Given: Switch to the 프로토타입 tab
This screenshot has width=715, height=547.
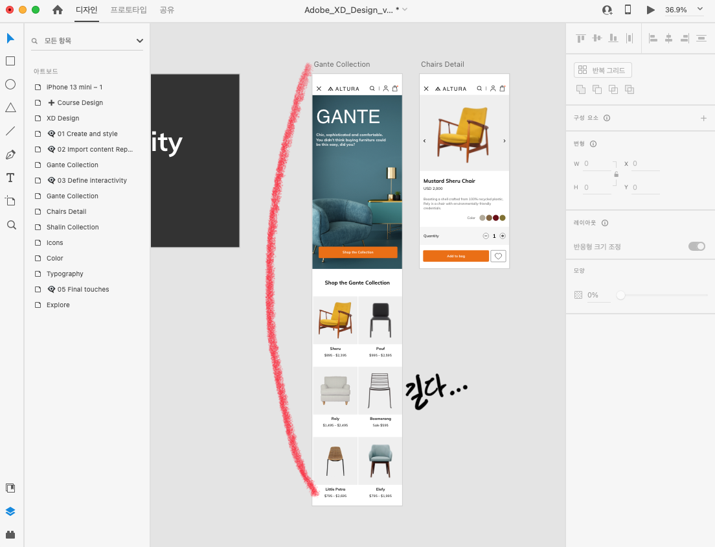Looking at the screenshot, I should tap(129, 10).
